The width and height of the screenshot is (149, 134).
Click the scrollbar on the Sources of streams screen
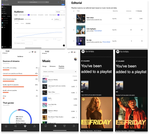[x=39, y=74]
